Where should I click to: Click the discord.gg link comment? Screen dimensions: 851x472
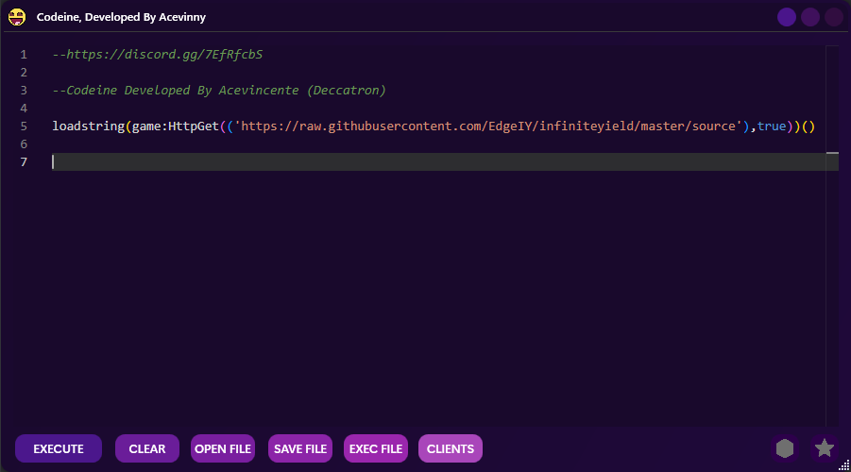click(158, 55)
